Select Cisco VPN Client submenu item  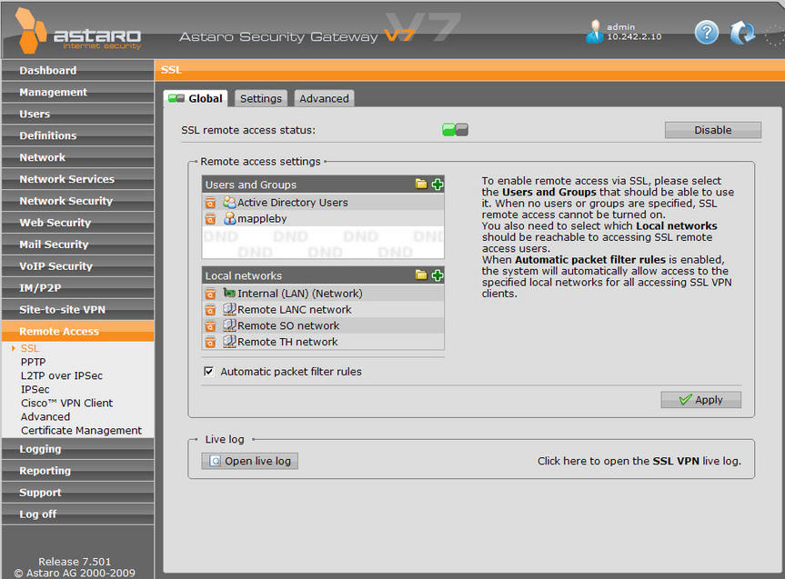[x=66, y=403]
